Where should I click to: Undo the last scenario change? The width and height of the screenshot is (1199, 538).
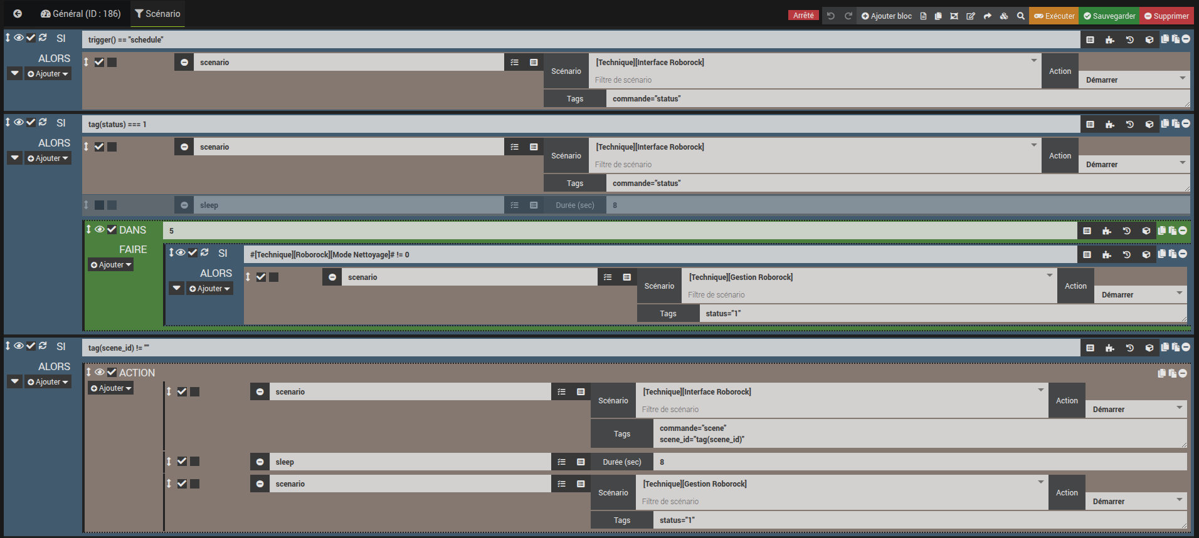[x=831, y=16]
